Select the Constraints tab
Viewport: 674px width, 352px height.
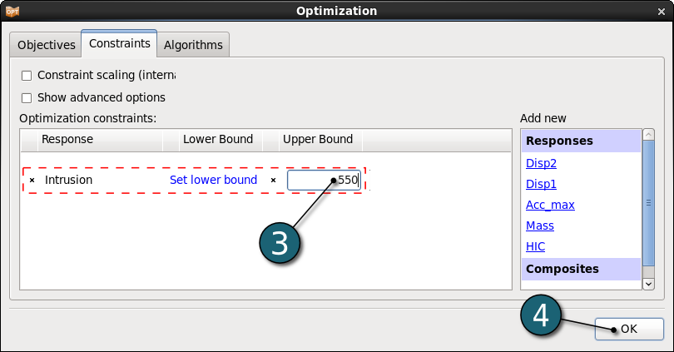tap(119, 43)
